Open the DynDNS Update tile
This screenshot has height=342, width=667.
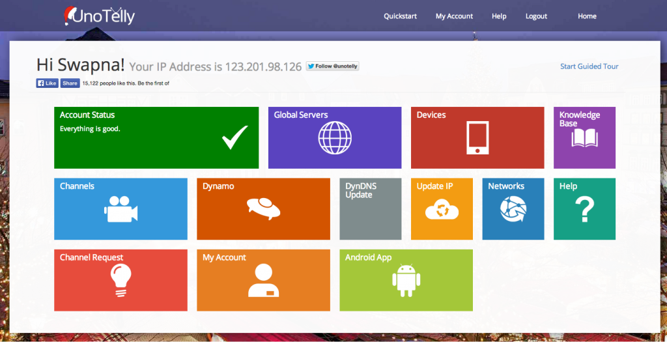(371, 209)
